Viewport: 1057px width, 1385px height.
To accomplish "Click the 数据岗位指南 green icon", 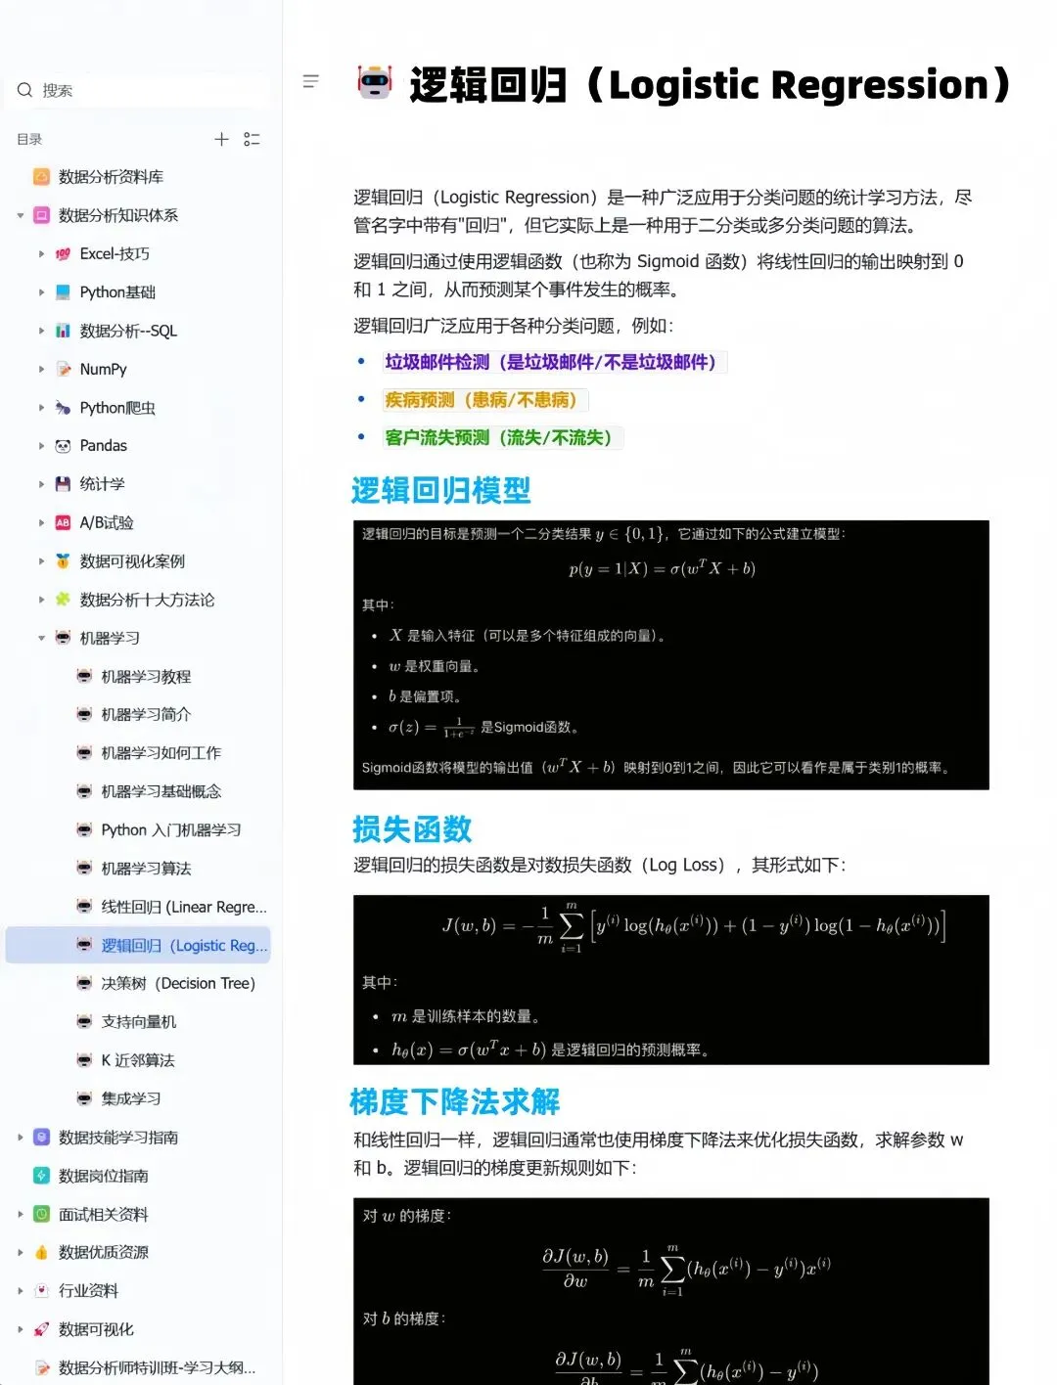I will [42, 1176].
